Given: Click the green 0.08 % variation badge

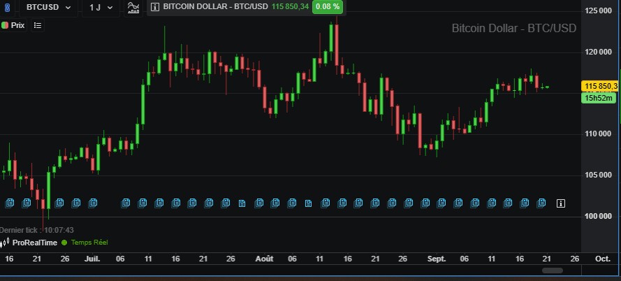Looking at the screenshot, I should (x=328, y=7).
